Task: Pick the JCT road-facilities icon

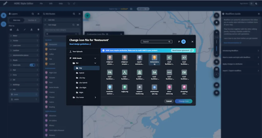Action: point(184,58)
